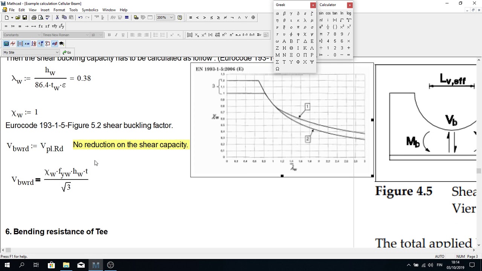
Task: Close the Calculator palette
Action: pos(350,5)
